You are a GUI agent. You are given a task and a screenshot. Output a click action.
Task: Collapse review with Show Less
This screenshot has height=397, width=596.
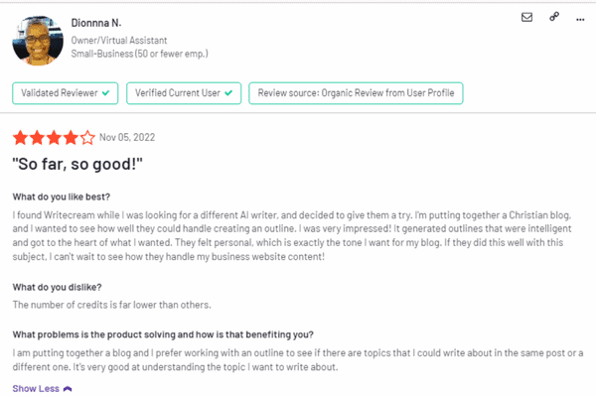(x=36, y=389)
